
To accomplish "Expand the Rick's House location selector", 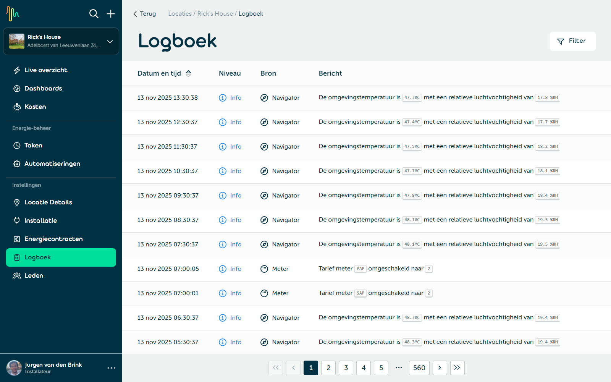I will (61, 41).
